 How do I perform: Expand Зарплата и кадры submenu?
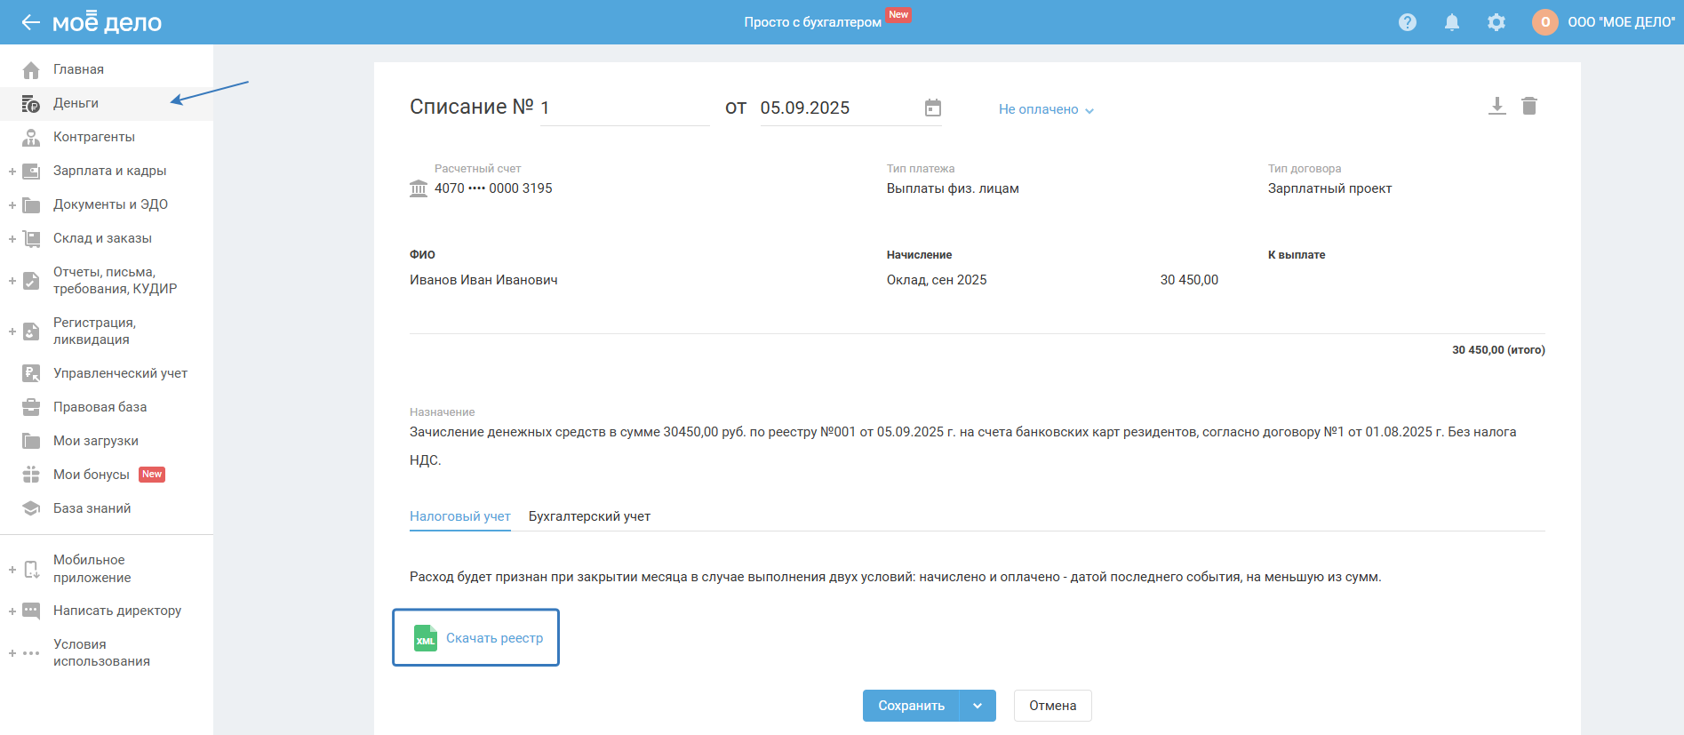click(12, 172)
